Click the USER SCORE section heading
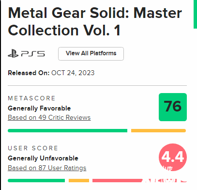This screenshot has width=197, height=190. coord(33,148)
